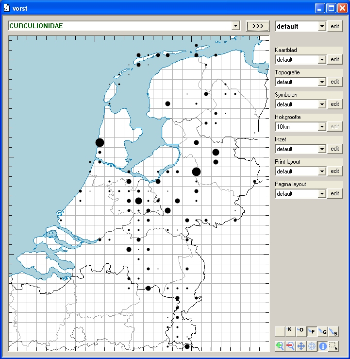Screen dimensions: 350x359
Task: Click the >>> next button
Action: point(257,26)
